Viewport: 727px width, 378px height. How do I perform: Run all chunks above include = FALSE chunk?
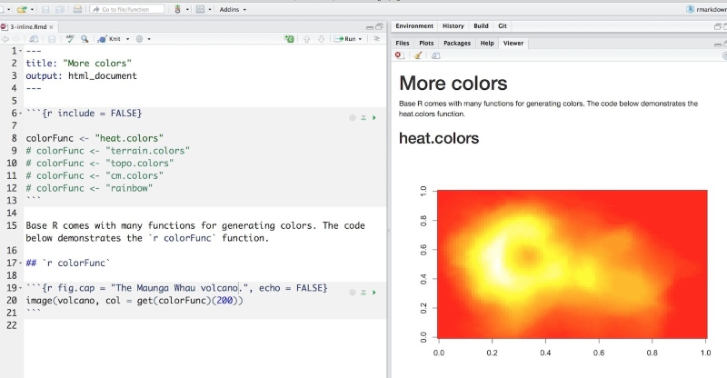point(363,118)
